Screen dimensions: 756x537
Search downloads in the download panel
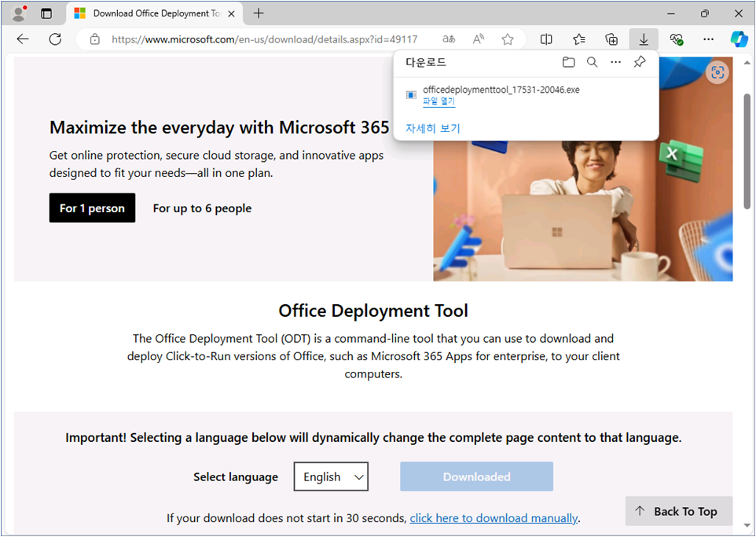pyautogui.click(x=592, y=62)
